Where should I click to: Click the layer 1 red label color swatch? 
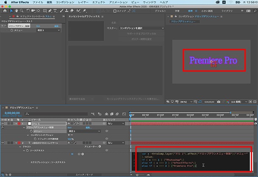[19, 123]
